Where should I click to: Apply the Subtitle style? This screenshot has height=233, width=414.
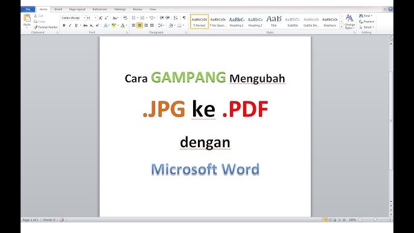(x=293, y=22)
